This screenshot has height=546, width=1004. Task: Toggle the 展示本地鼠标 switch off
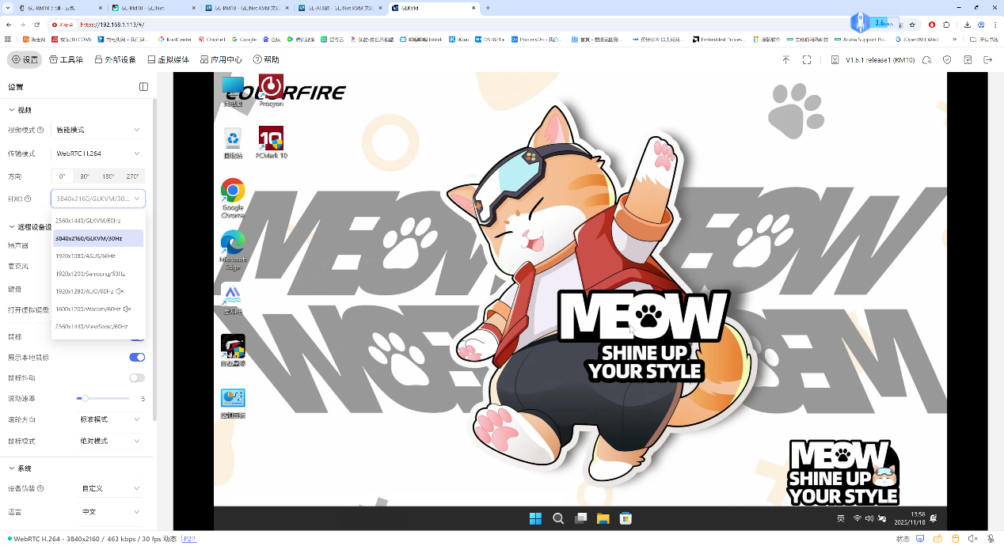[137, 358]
